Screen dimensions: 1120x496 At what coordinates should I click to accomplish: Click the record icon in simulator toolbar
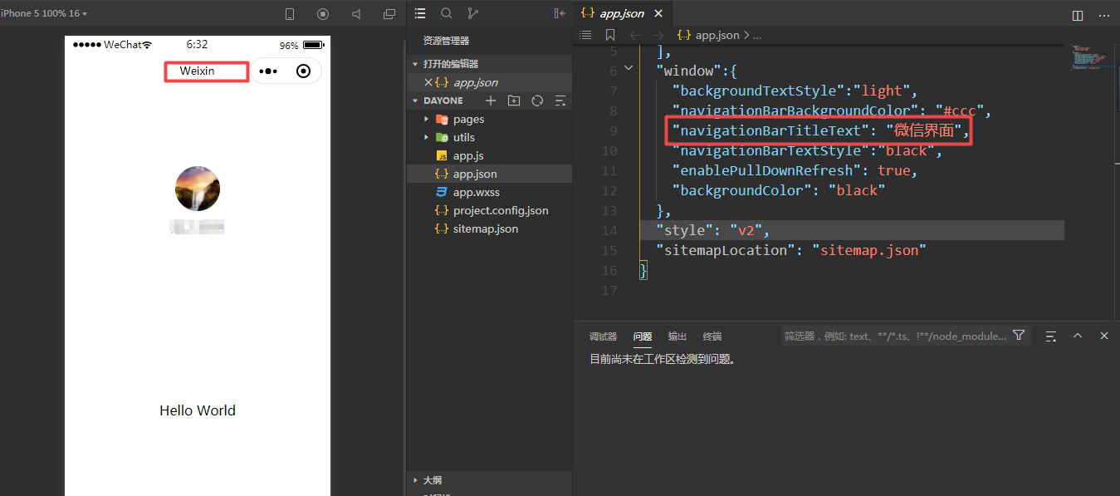(323, 14)
